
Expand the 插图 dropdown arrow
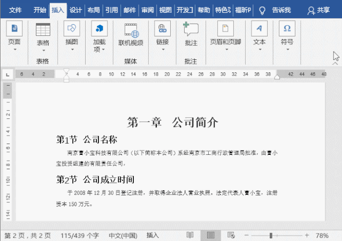coord(72,50)
